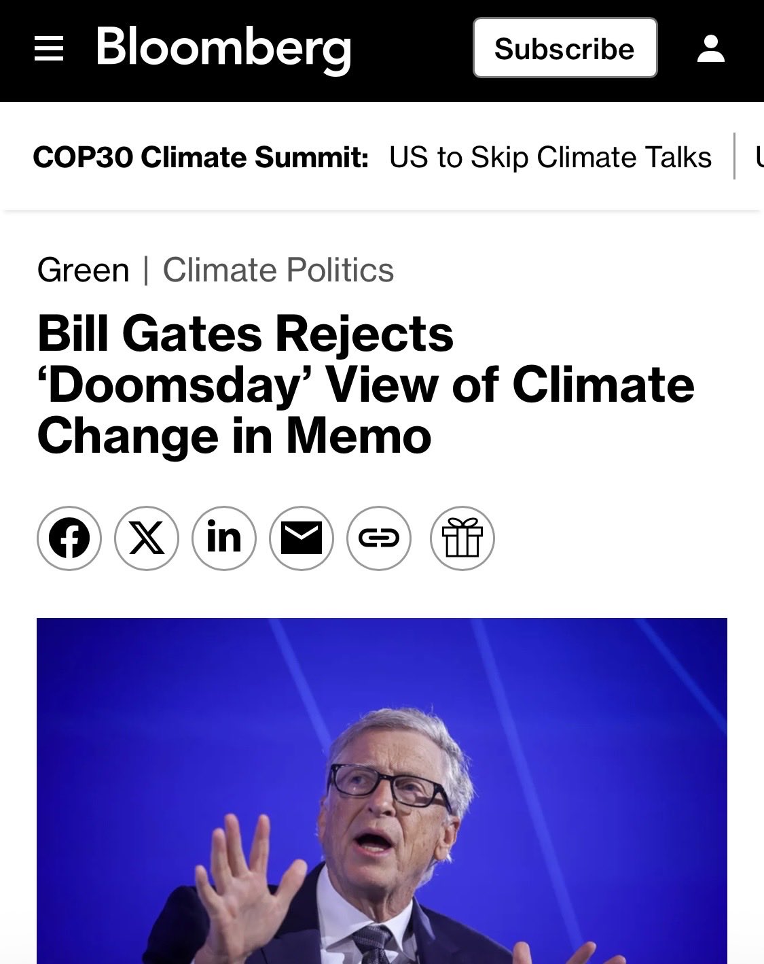Share the article on LinkedIn
The height and width of the screenshot is (964, 764).
coord(224,538)
